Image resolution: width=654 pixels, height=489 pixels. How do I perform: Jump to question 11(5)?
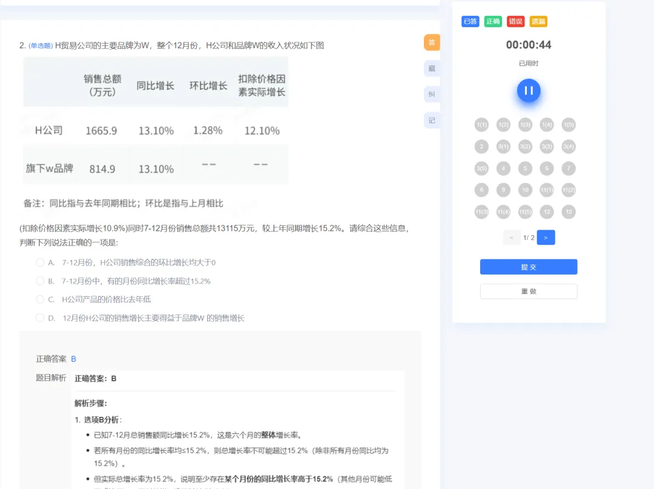(525, 211)
